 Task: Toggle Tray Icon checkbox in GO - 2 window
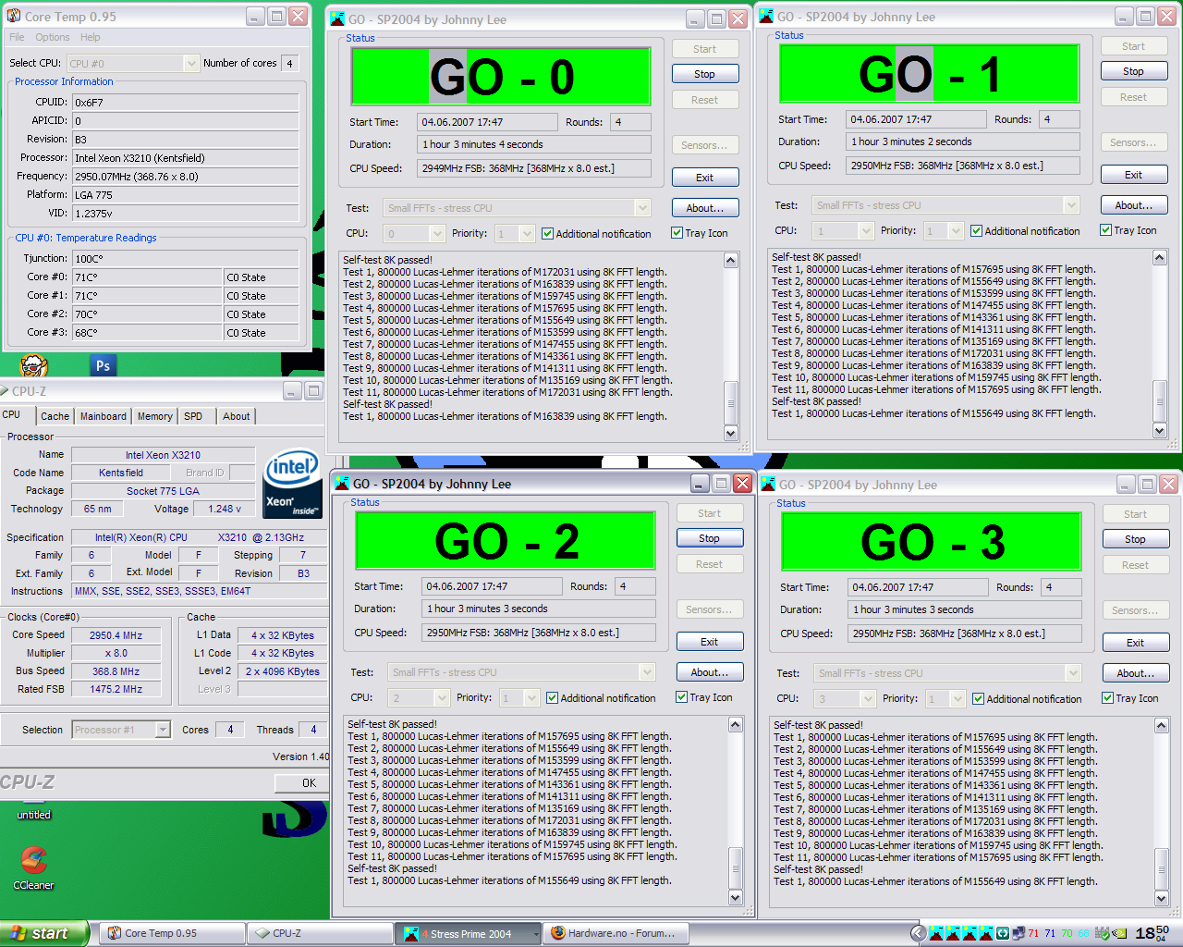704,697
